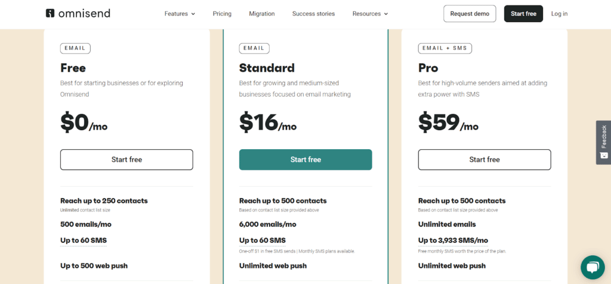The width and height of the screenshot is (611, 284).
Task: Click the $16/mo Standard price
Action: coord(268,122)
